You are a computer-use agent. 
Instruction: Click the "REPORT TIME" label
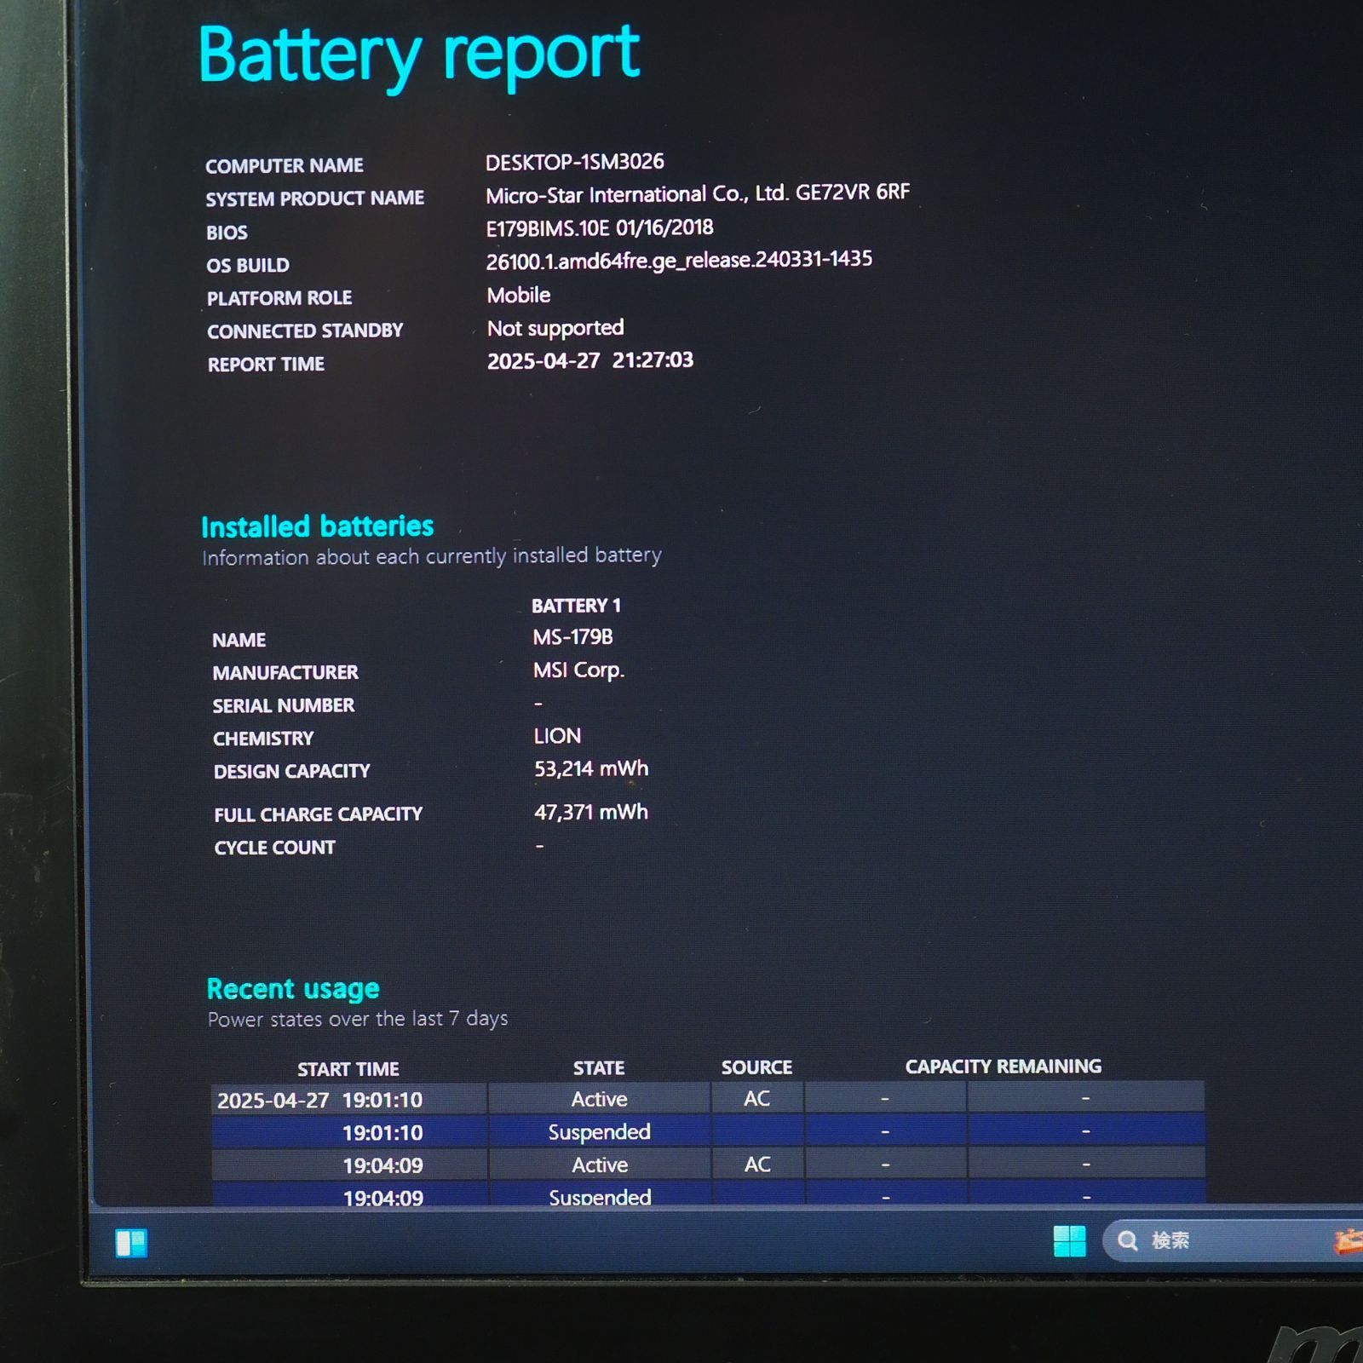point(266,365)
